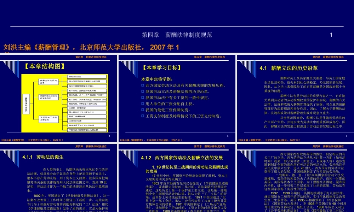This screenshot has height=212, width=354.
Task: Click paragraph starting 从世界范围来看
Action: [305, 122]
